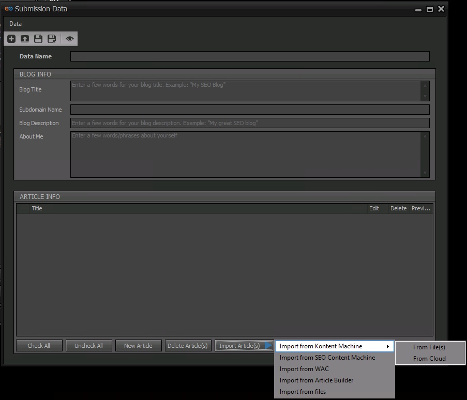
Task: Click the upload/load data toolbar icon
Action: (x=25, y=39)
